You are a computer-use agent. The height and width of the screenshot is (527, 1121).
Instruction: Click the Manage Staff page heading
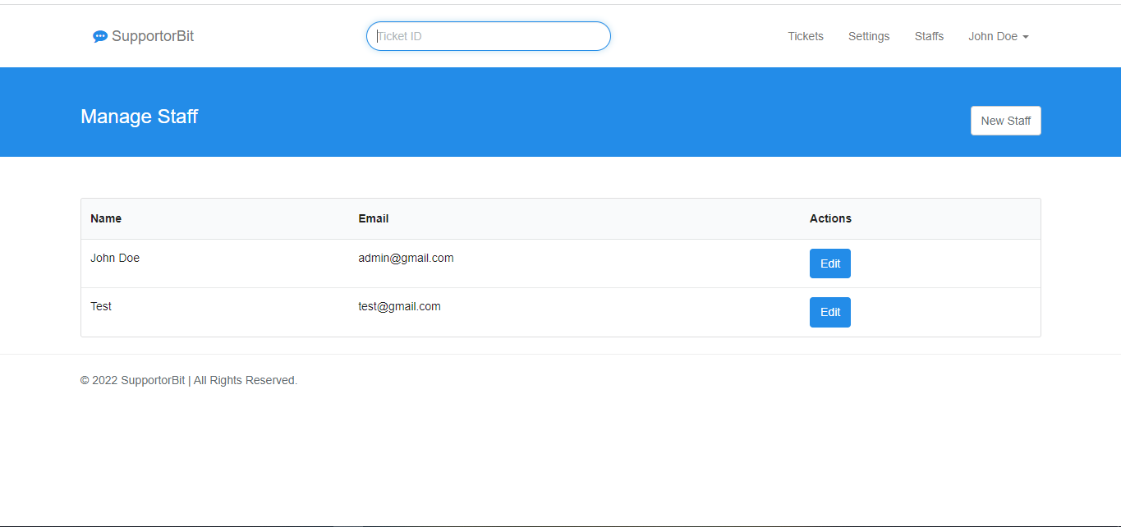[x=139, y=116]
